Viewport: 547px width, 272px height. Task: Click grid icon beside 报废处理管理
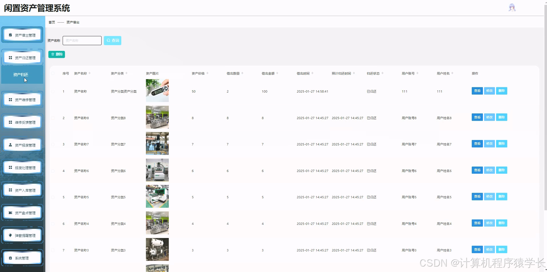tap(10, 167)
